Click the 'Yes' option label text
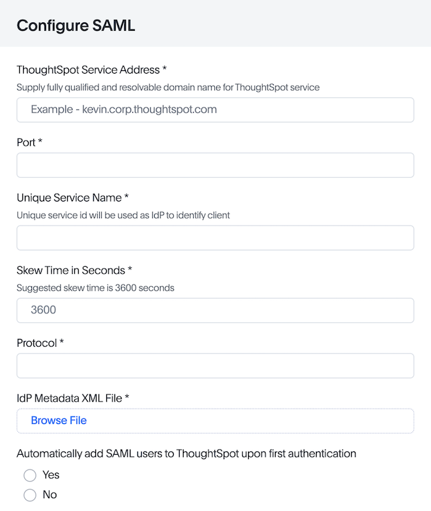This screenshot has width=431, height=511. [x=51, y=475]
